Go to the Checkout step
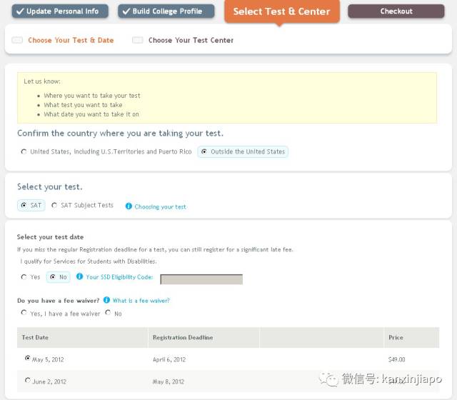 click(396, 11)
